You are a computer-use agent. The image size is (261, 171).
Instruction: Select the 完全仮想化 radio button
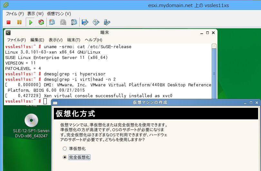click(65, 157)
